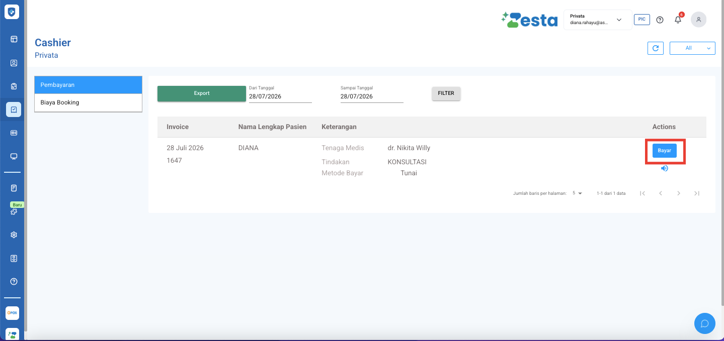The width and height of the screenshot is (724, 341).
Task: Launch the OPOS app shortcut
Action: [12, 313]
